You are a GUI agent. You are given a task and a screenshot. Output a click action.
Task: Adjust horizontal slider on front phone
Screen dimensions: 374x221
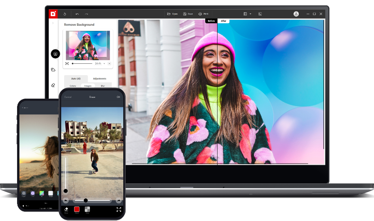point(92,200)
